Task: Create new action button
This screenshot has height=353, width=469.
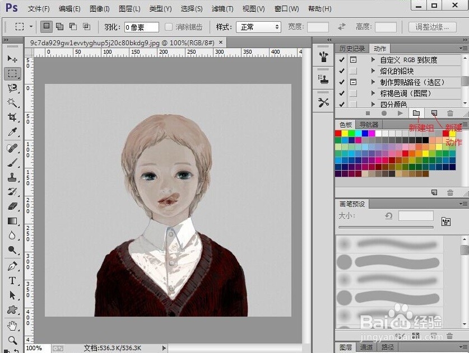Action: click(434, 113)
